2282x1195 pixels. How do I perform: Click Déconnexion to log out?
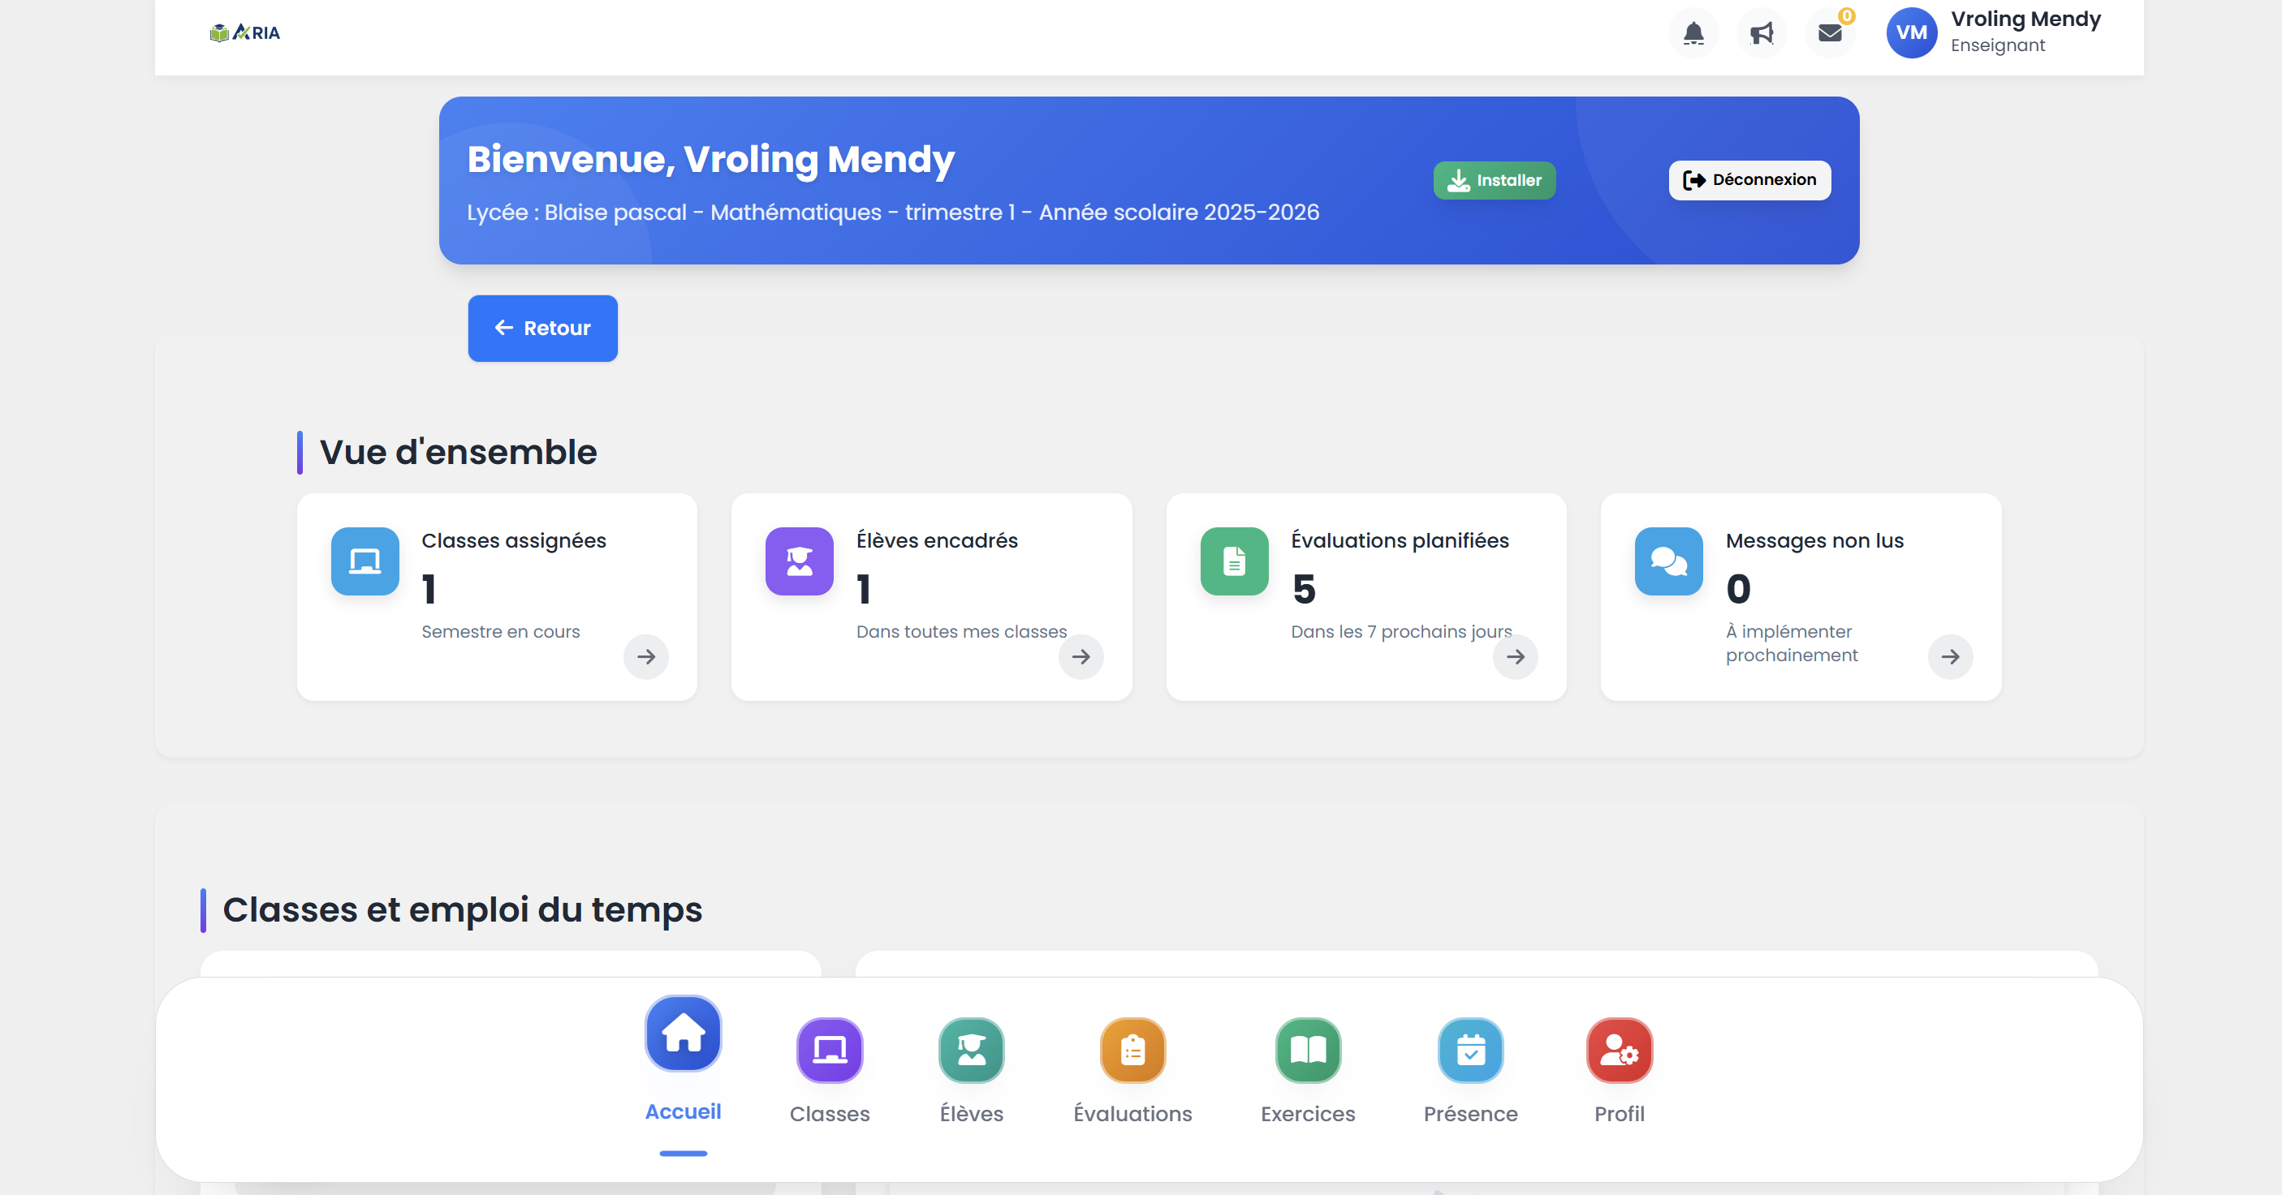pyautogui.click(x=1749, y=179)
